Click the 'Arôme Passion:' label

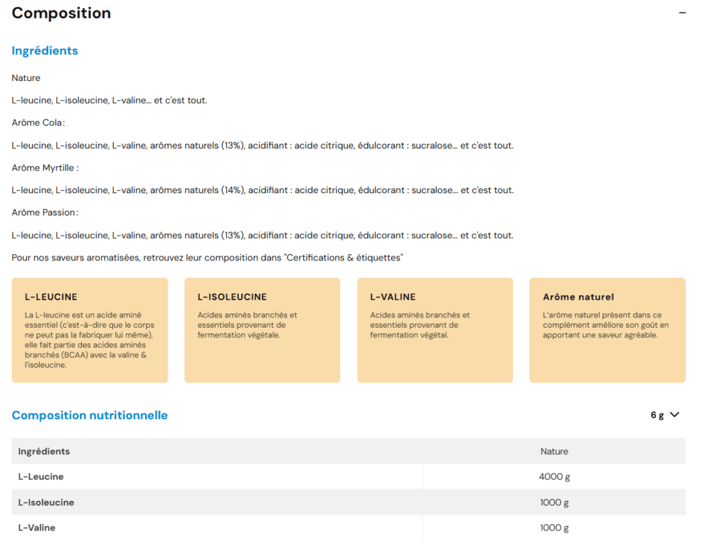pyautogui.click(x=45, y=212)
